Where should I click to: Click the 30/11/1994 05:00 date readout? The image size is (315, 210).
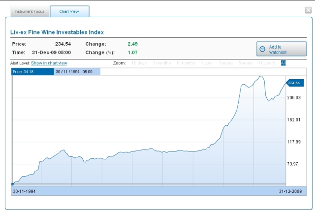(77, 72)
